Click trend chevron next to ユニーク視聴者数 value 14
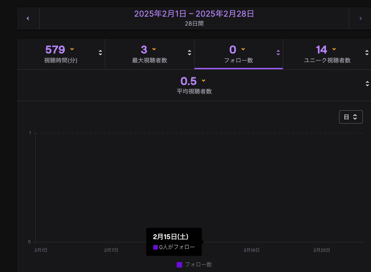 point(334,49)
